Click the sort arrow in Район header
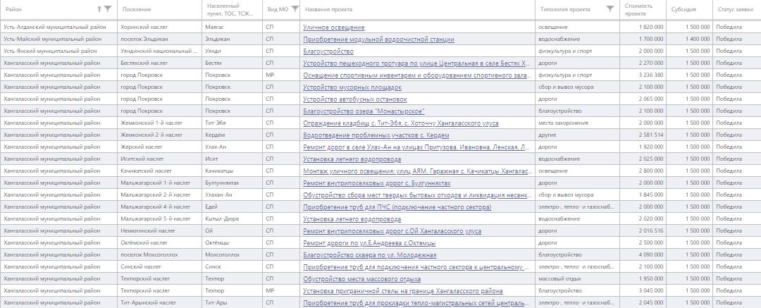Image resolution: width=761 pixels, height=308 pixels. (99, 8)
